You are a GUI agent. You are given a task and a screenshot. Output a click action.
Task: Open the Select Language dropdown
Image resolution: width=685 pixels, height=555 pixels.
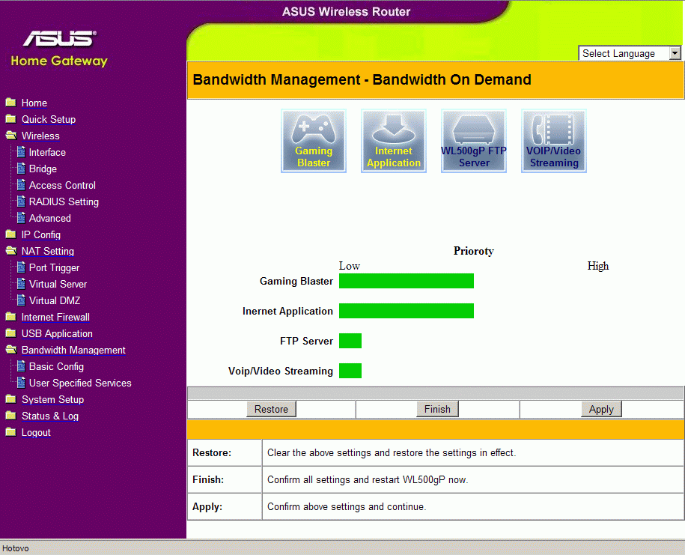[x=630, y=53]
